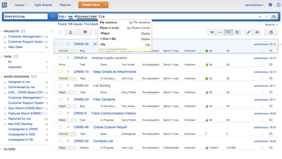This screenshot has height=159, width=282.
Task: Filter by the Help Desk project
Action: 15,47
